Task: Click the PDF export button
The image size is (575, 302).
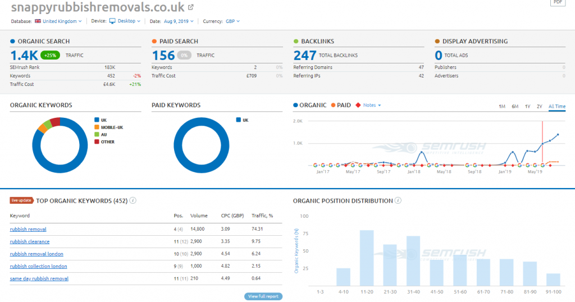Action: 558,2
